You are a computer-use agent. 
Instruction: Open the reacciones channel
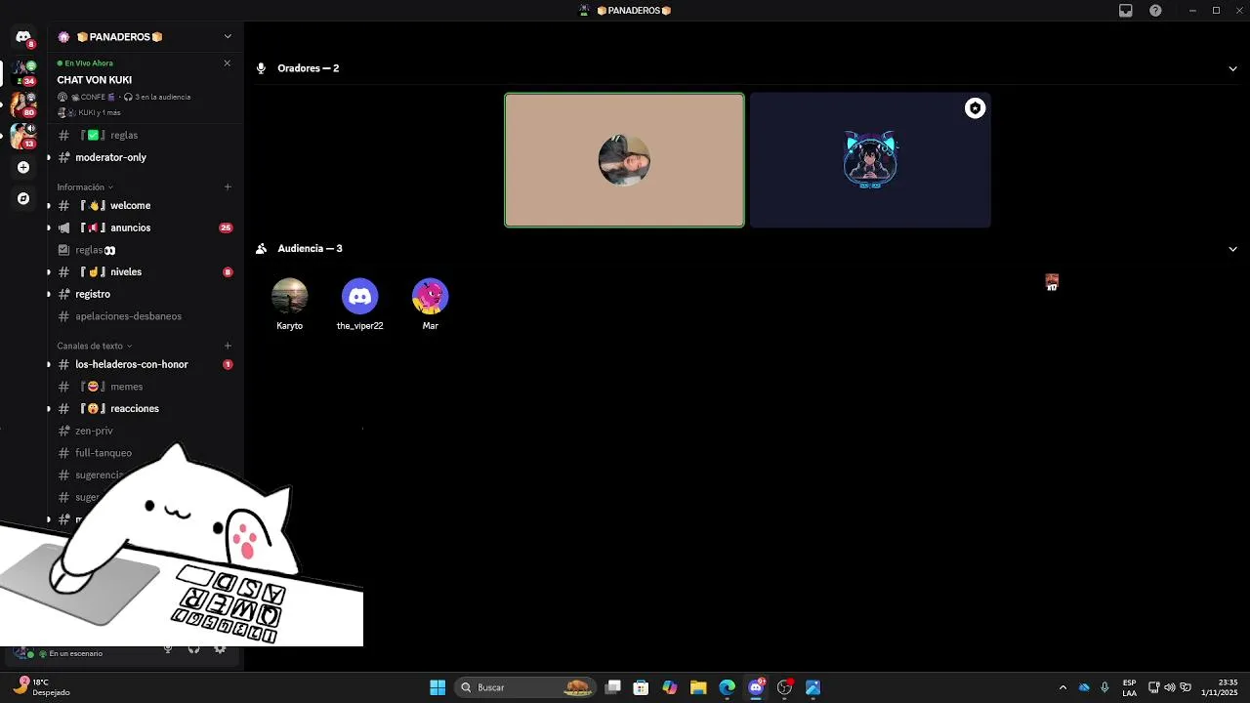pyautogui.click(x=145, y=408)
